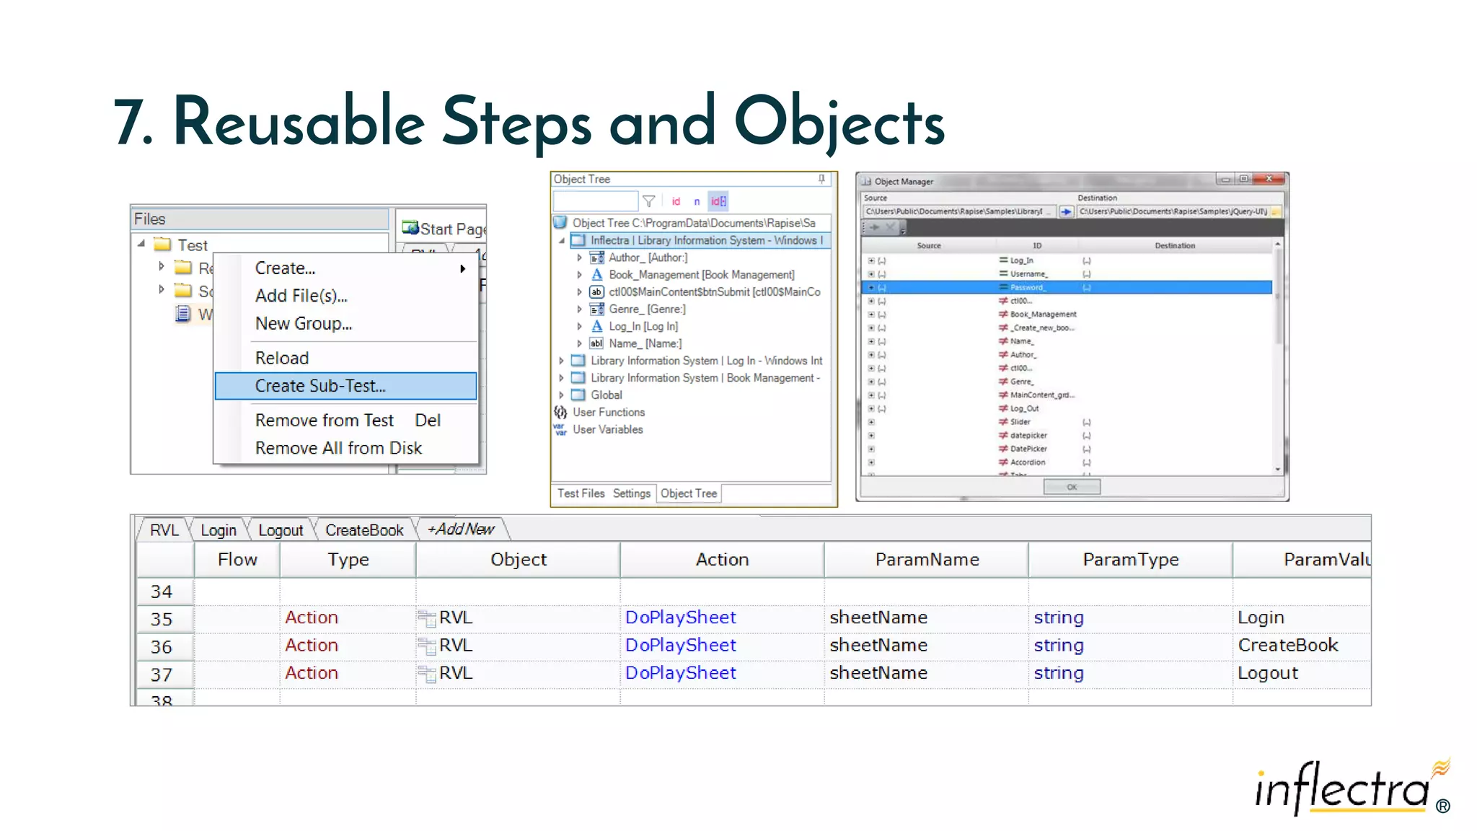The width and height of the screenshot is (1477, 831).
Task: Click the blue arrow button between Source and Destination
Action: (x=1066, y=211)
